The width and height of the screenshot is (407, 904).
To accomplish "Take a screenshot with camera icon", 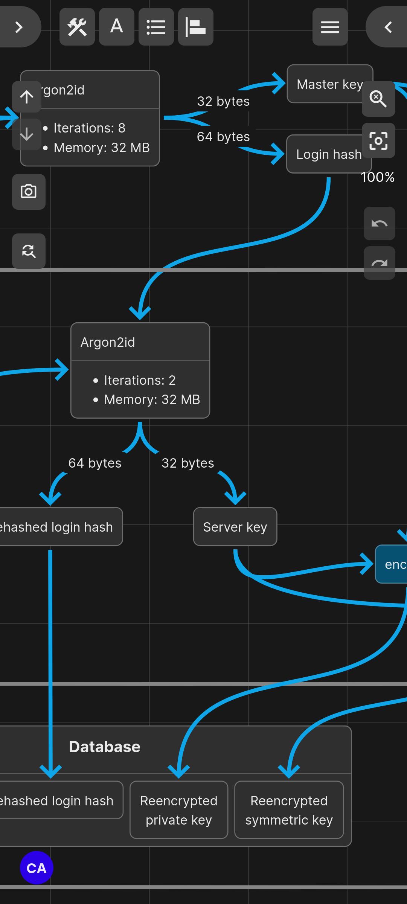I will [29, 192].
